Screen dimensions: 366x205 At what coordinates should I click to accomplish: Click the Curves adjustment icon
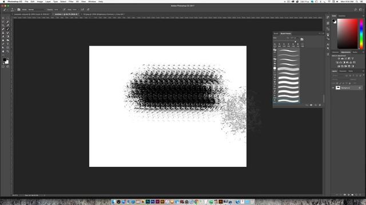click(x=345, y=59)
